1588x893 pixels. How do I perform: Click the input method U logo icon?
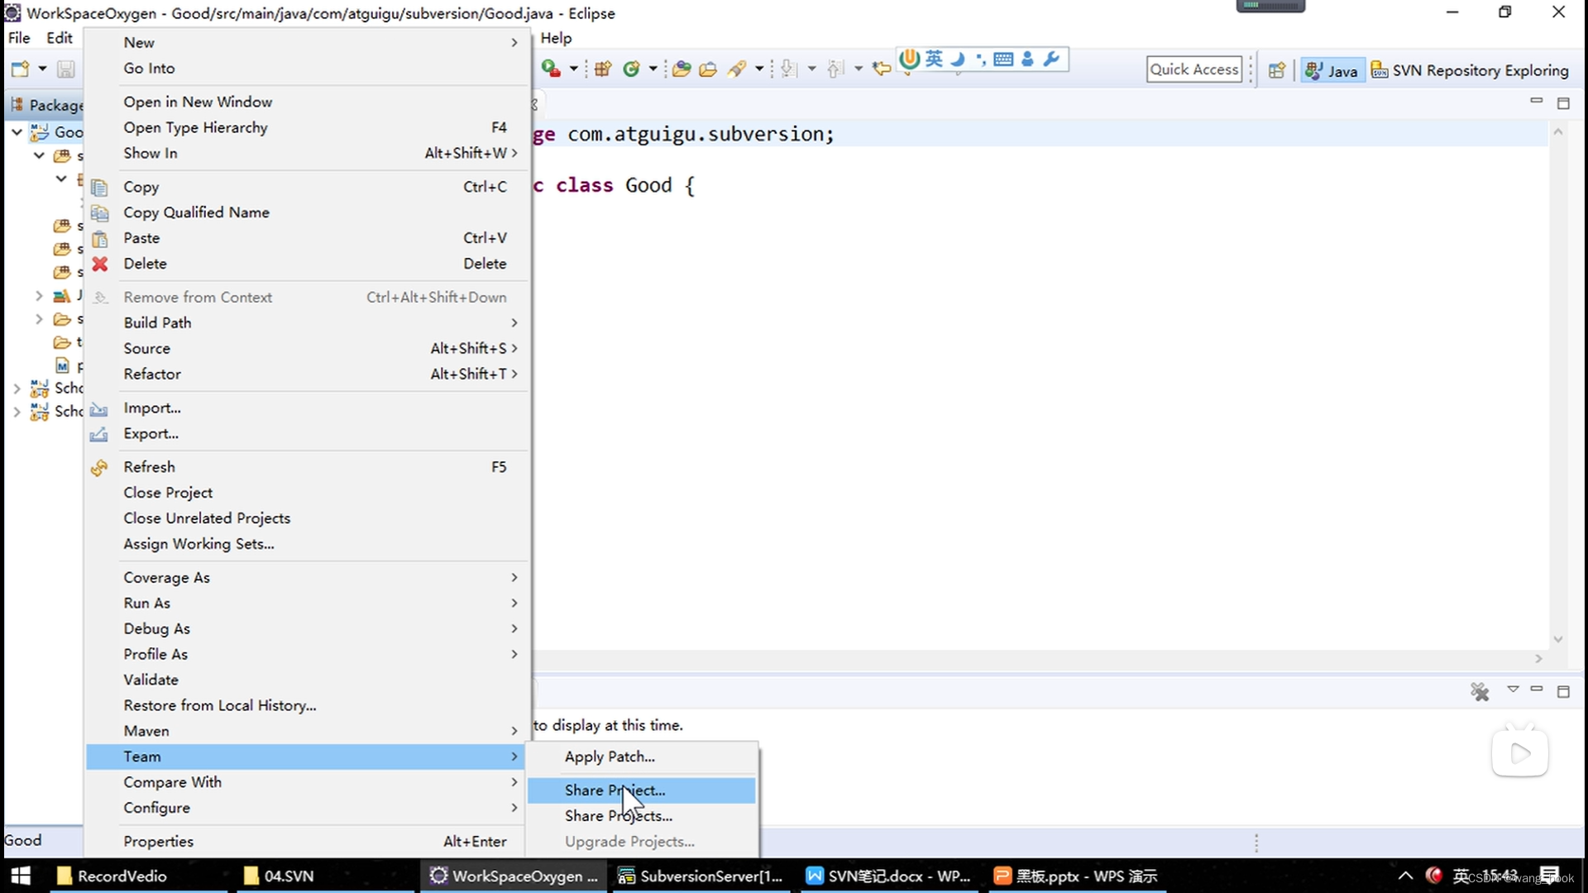click(910, 59)
